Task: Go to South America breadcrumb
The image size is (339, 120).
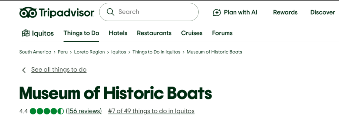Action: pos(35,52)
